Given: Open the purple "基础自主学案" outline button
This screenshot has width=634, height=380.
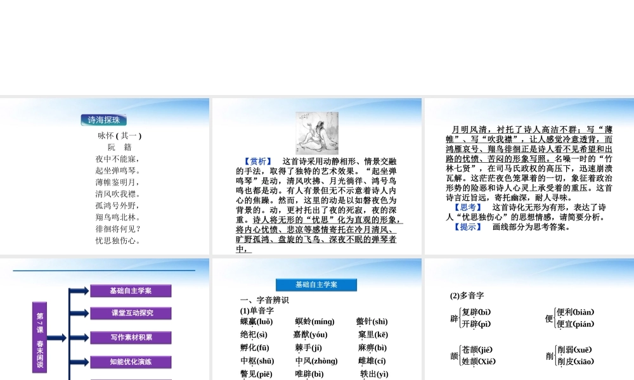Looking at the screenshot, I should point(131,291).
